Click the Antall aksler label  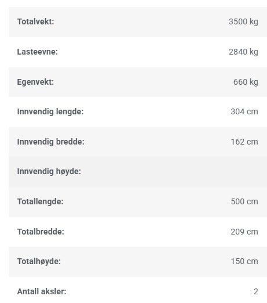[42, 291]
